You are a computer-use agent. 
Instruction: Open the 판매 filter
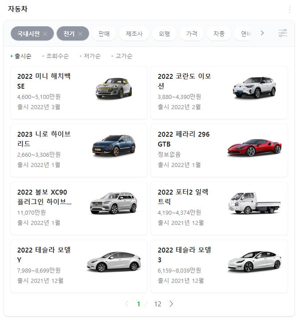[x=104, y=33]
